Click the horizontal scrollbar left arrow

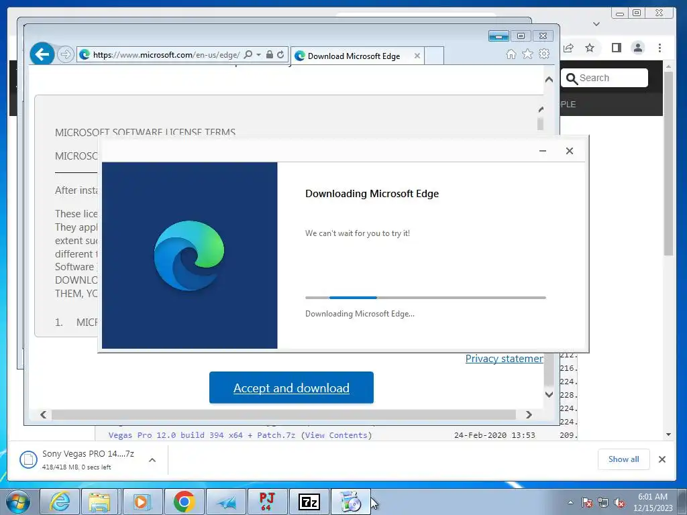(x=44, y=414)
